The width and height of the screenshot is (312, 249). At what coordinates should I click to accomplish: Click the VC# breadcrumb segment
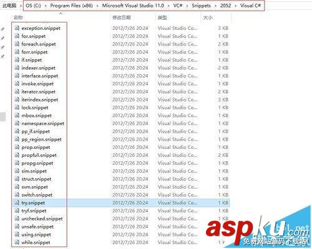click(x=178, y=6)
